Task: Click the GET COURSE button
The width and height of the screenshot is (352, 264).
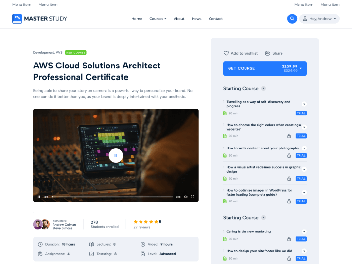Action: click(264, 68)
